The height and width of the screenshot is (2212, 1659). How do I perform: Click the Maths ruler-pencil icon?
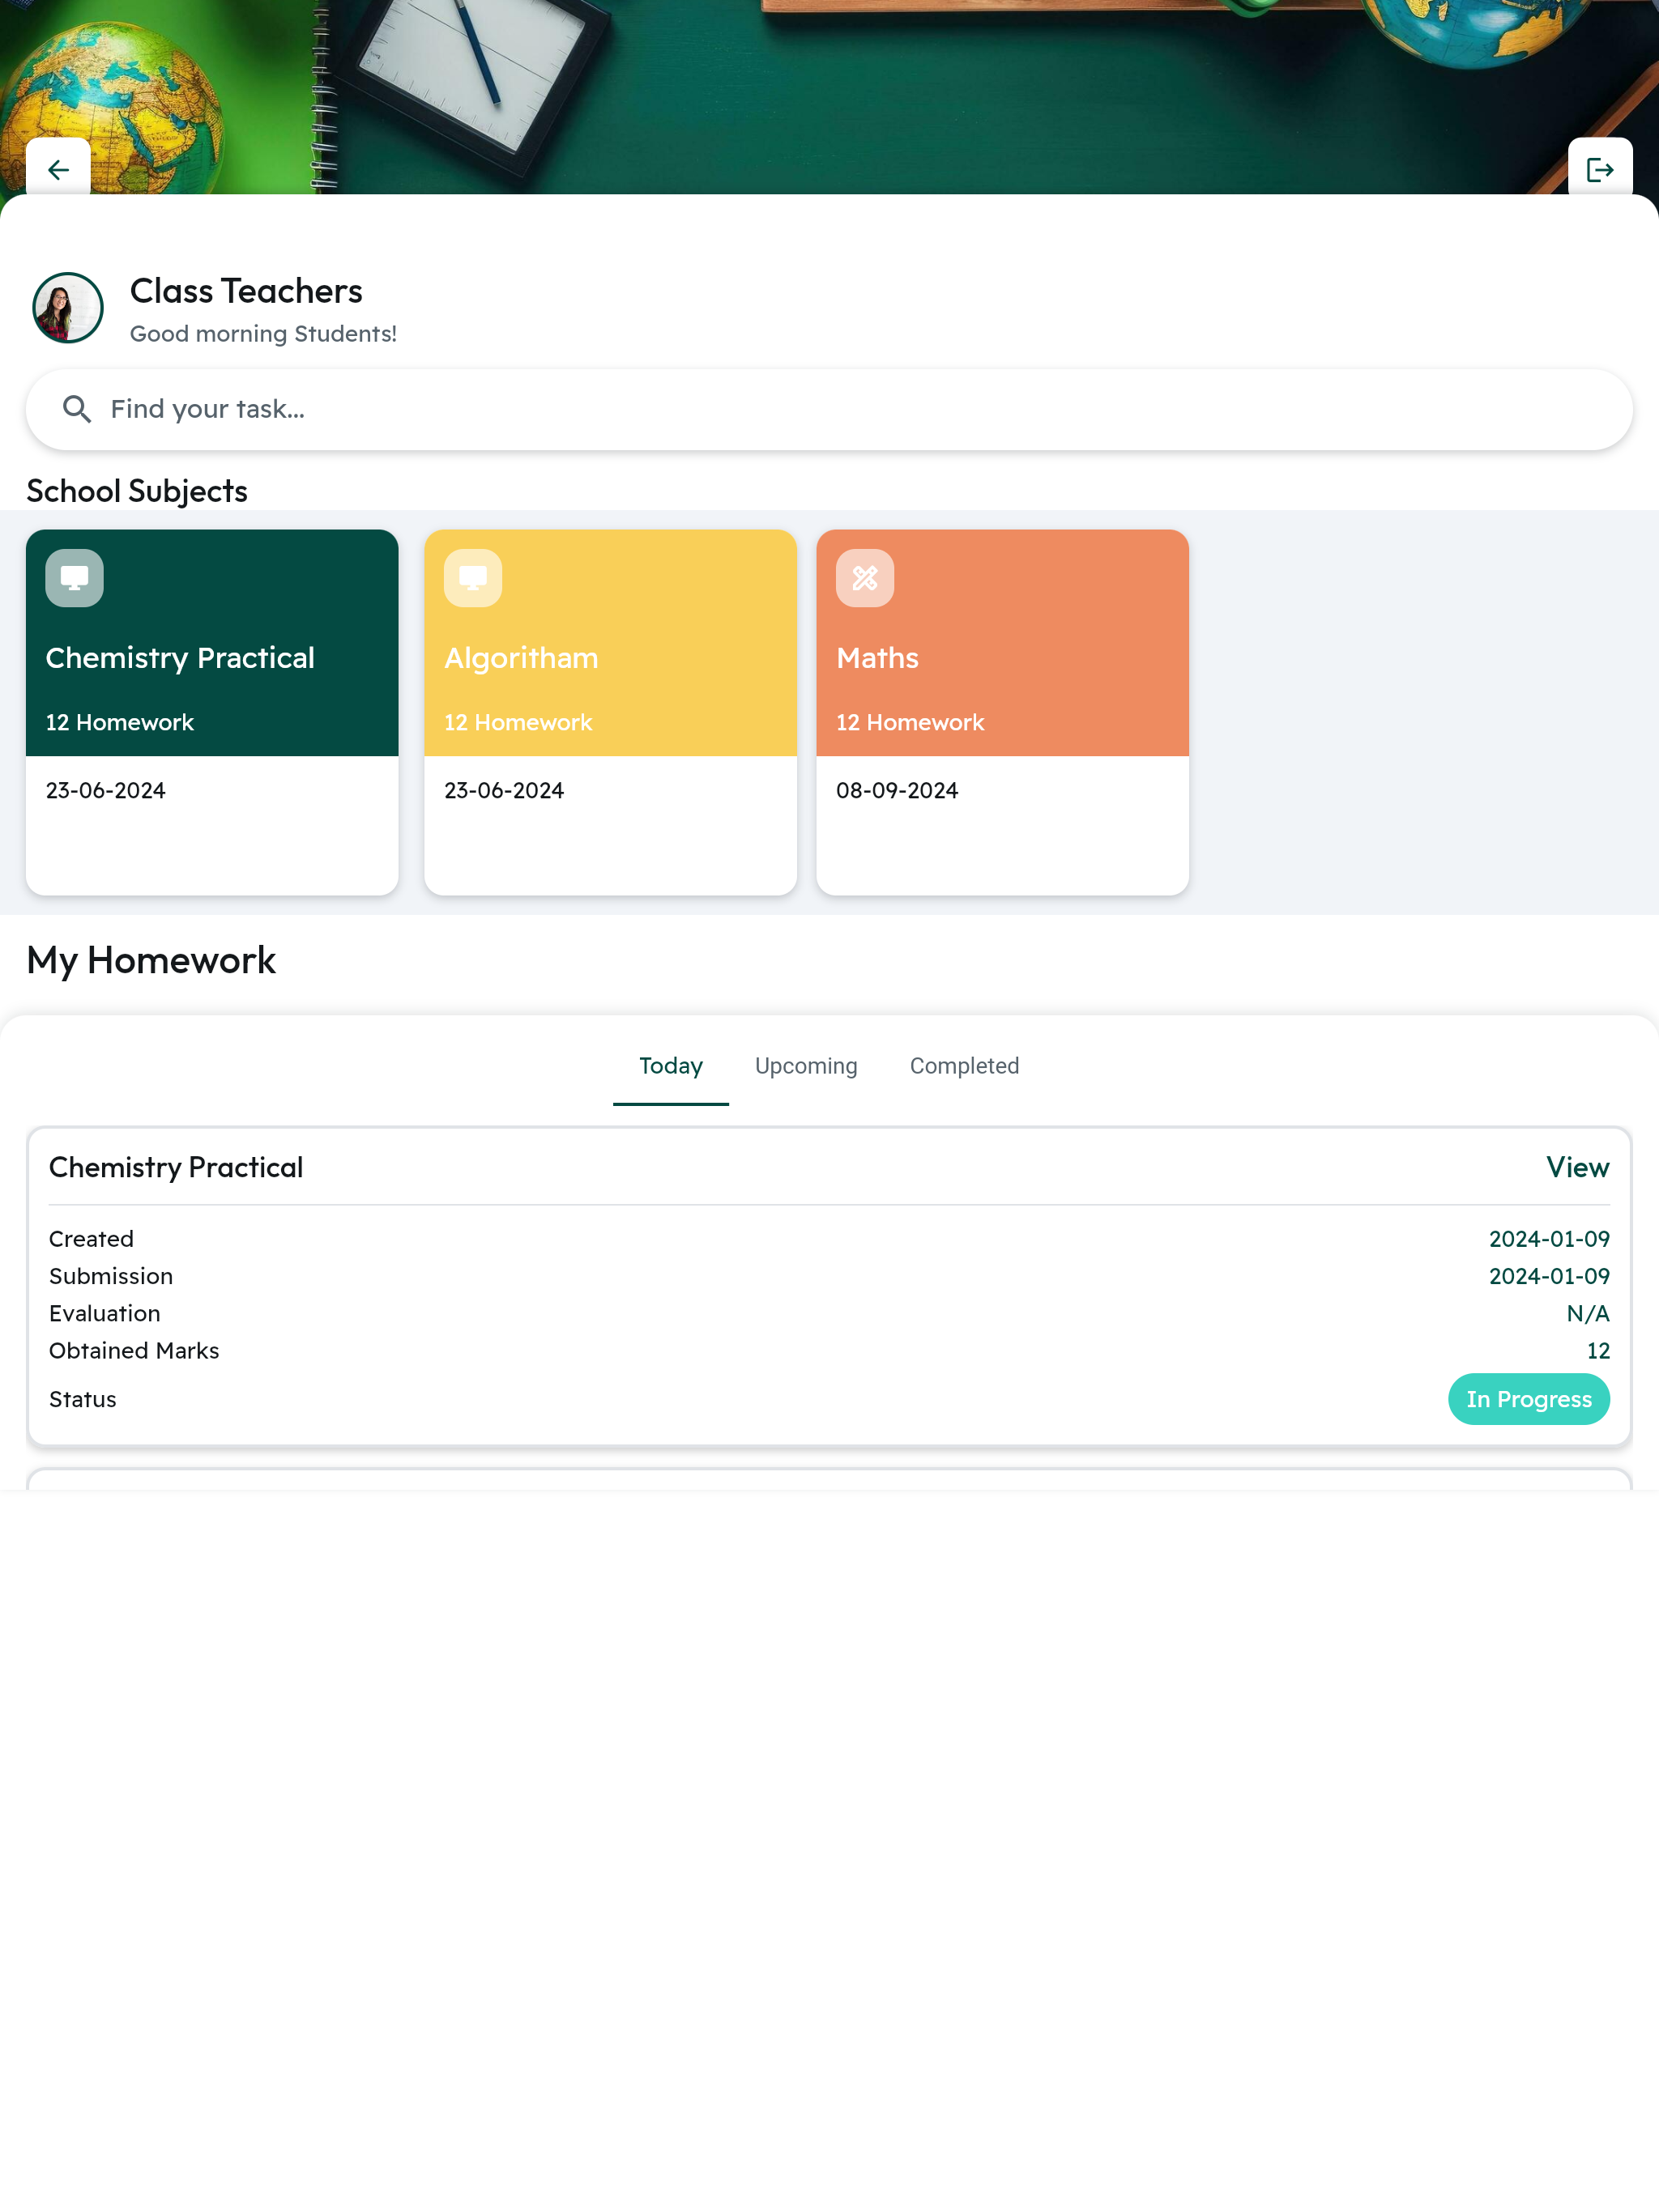[x=864, y=578]
